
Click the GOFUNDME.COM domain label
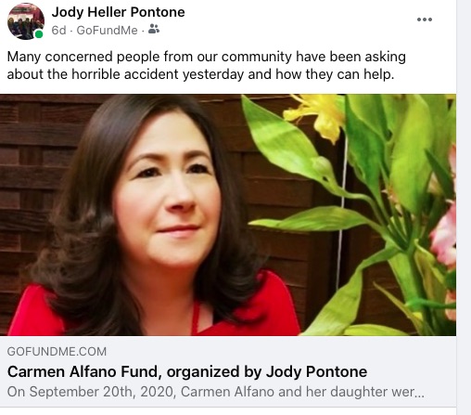[57, 352]
